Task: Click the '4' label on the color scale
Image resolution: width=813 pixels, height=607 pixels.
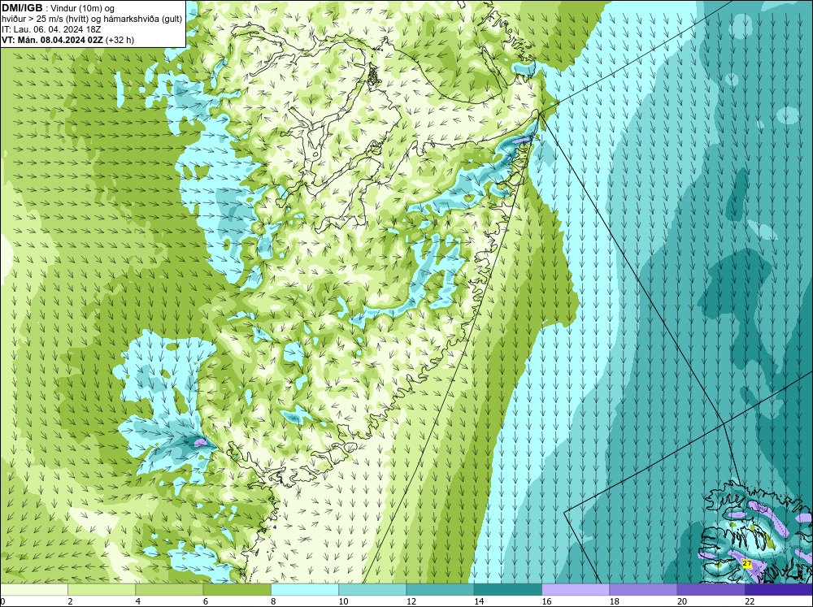Action: [138, 601]
